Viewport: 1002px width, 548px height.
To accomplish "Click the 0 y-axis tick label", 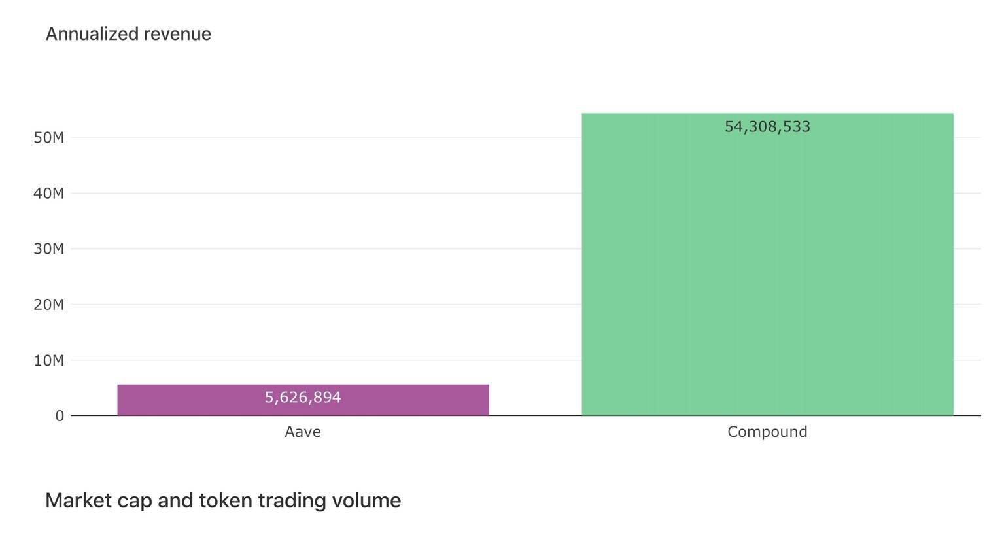I will point(60,416).
